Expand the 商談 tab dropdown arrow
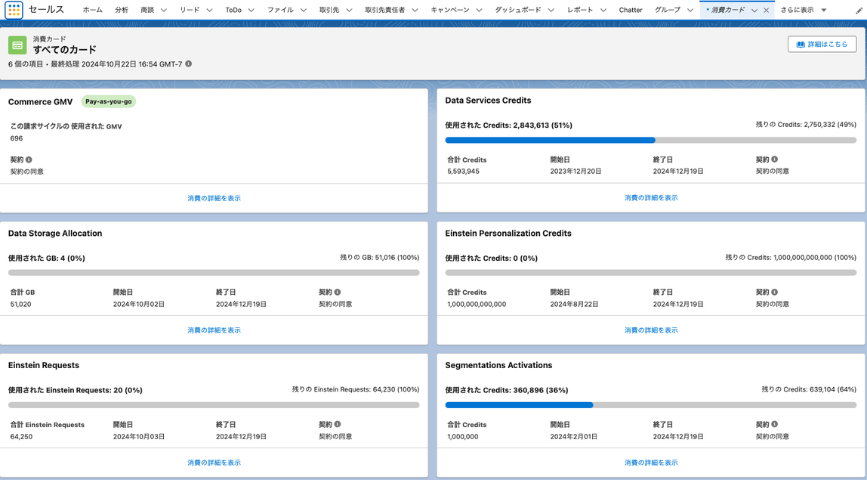867x480 pixels. 164,11
